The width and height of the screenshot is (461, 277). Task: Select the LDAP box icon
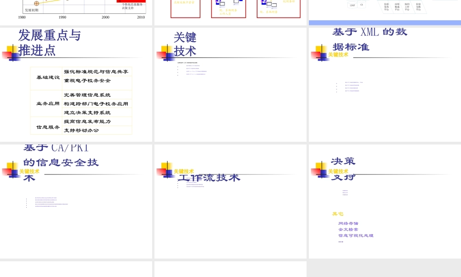tap(353, 5)
